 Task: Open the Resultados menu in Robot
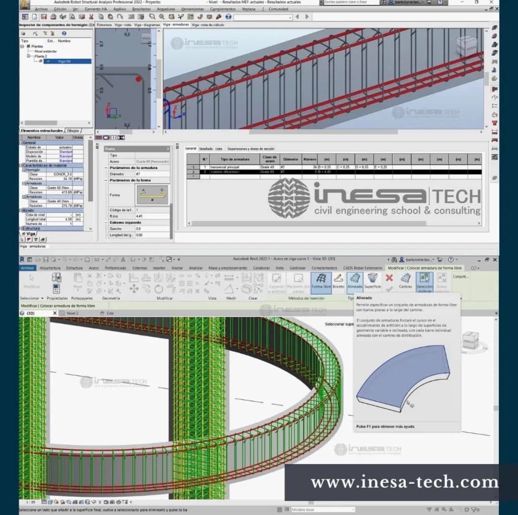[x=141, y=9]
